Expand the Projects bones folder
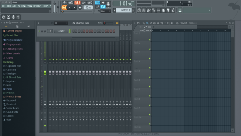Image resolution: width=241 pixels, height=136 pixels. click(x=12, y=97)
